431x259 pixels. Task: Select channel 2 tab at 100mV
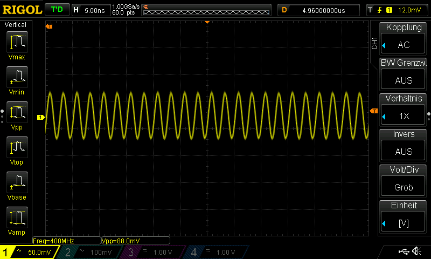91,252
